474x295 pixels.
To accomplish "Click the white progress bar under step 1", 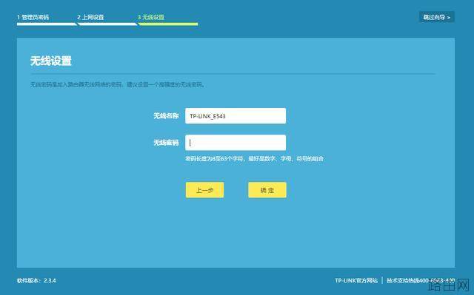I will 47,24.
